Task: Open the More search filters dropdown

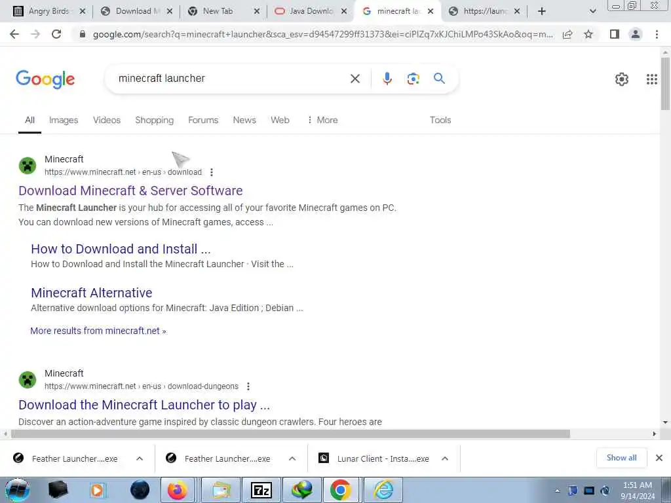Action: tap(322, 121)
